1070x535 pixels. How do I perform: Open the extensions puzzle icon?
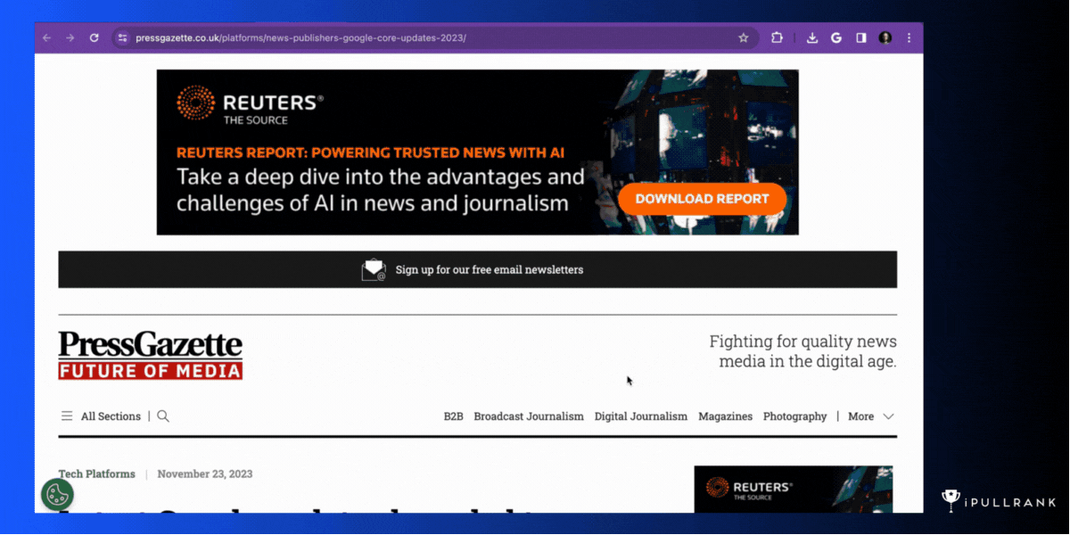(777, 38)
